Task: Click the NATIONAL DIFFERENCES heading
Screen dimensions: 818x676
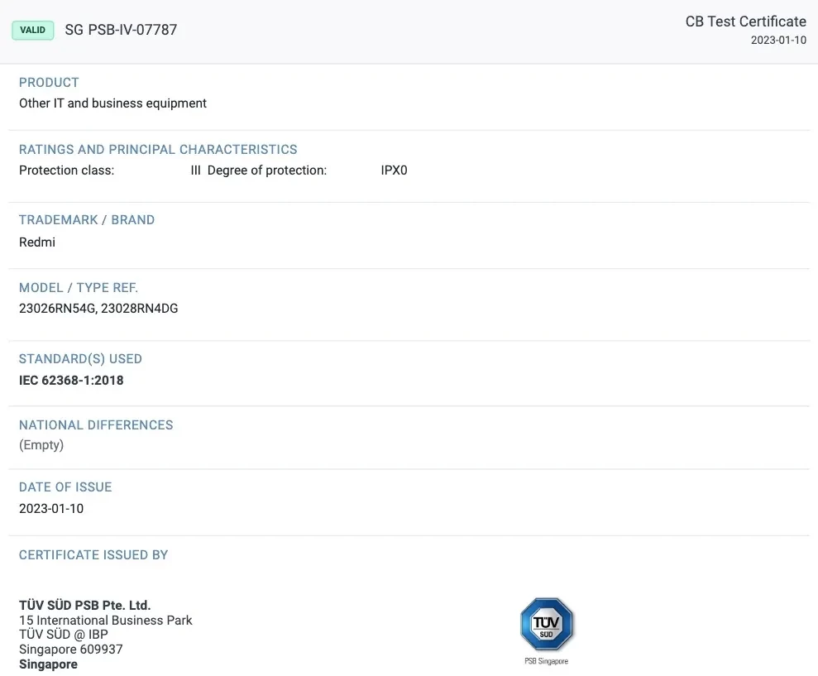Action: (x=96, y=425)
